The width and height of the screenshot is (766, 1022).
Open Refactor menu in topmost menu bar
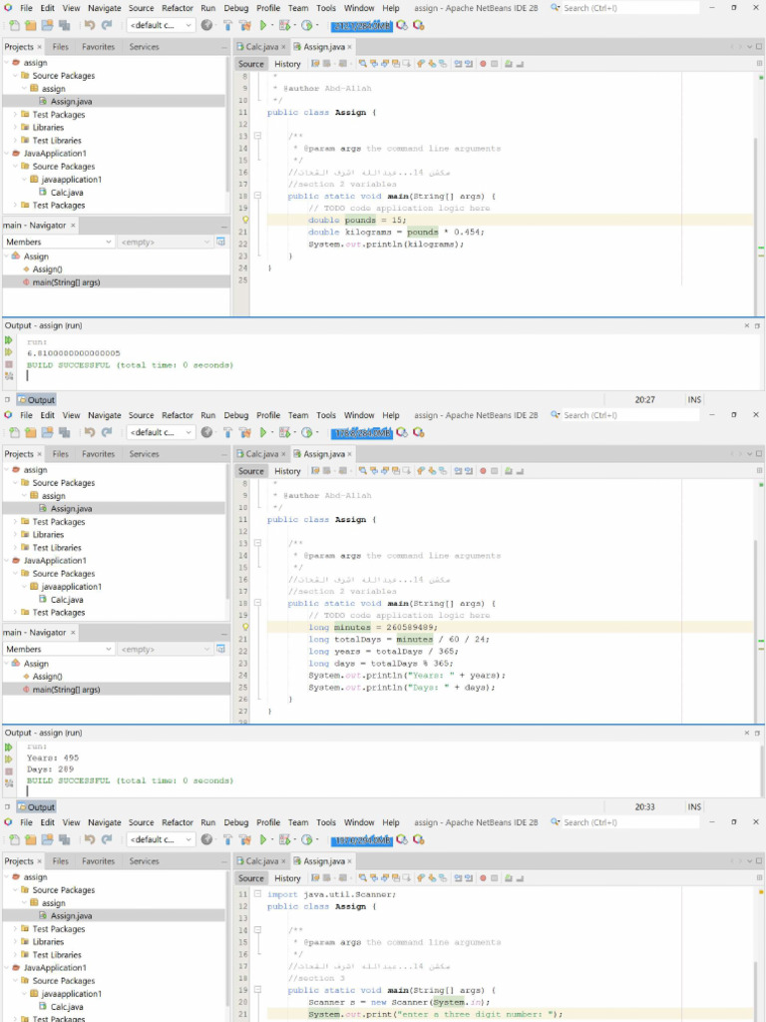(178, 8)
